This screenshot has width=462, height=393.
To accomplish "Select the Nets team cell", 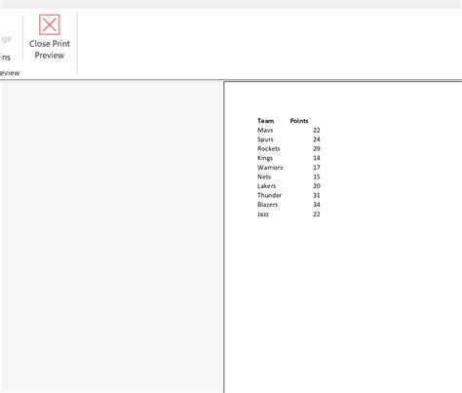I will click(264, 177).
